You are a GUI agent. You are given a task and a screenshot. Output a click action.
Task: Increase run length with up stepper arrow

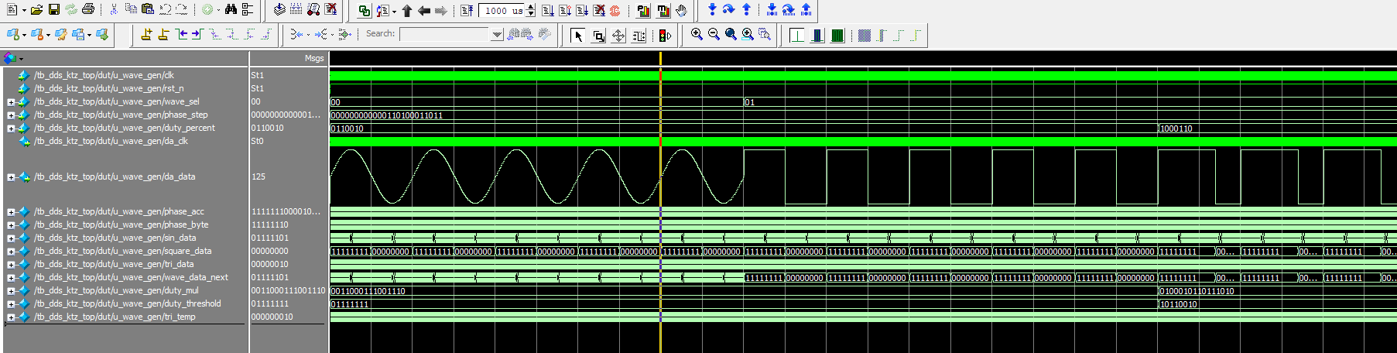click(530, 7)
